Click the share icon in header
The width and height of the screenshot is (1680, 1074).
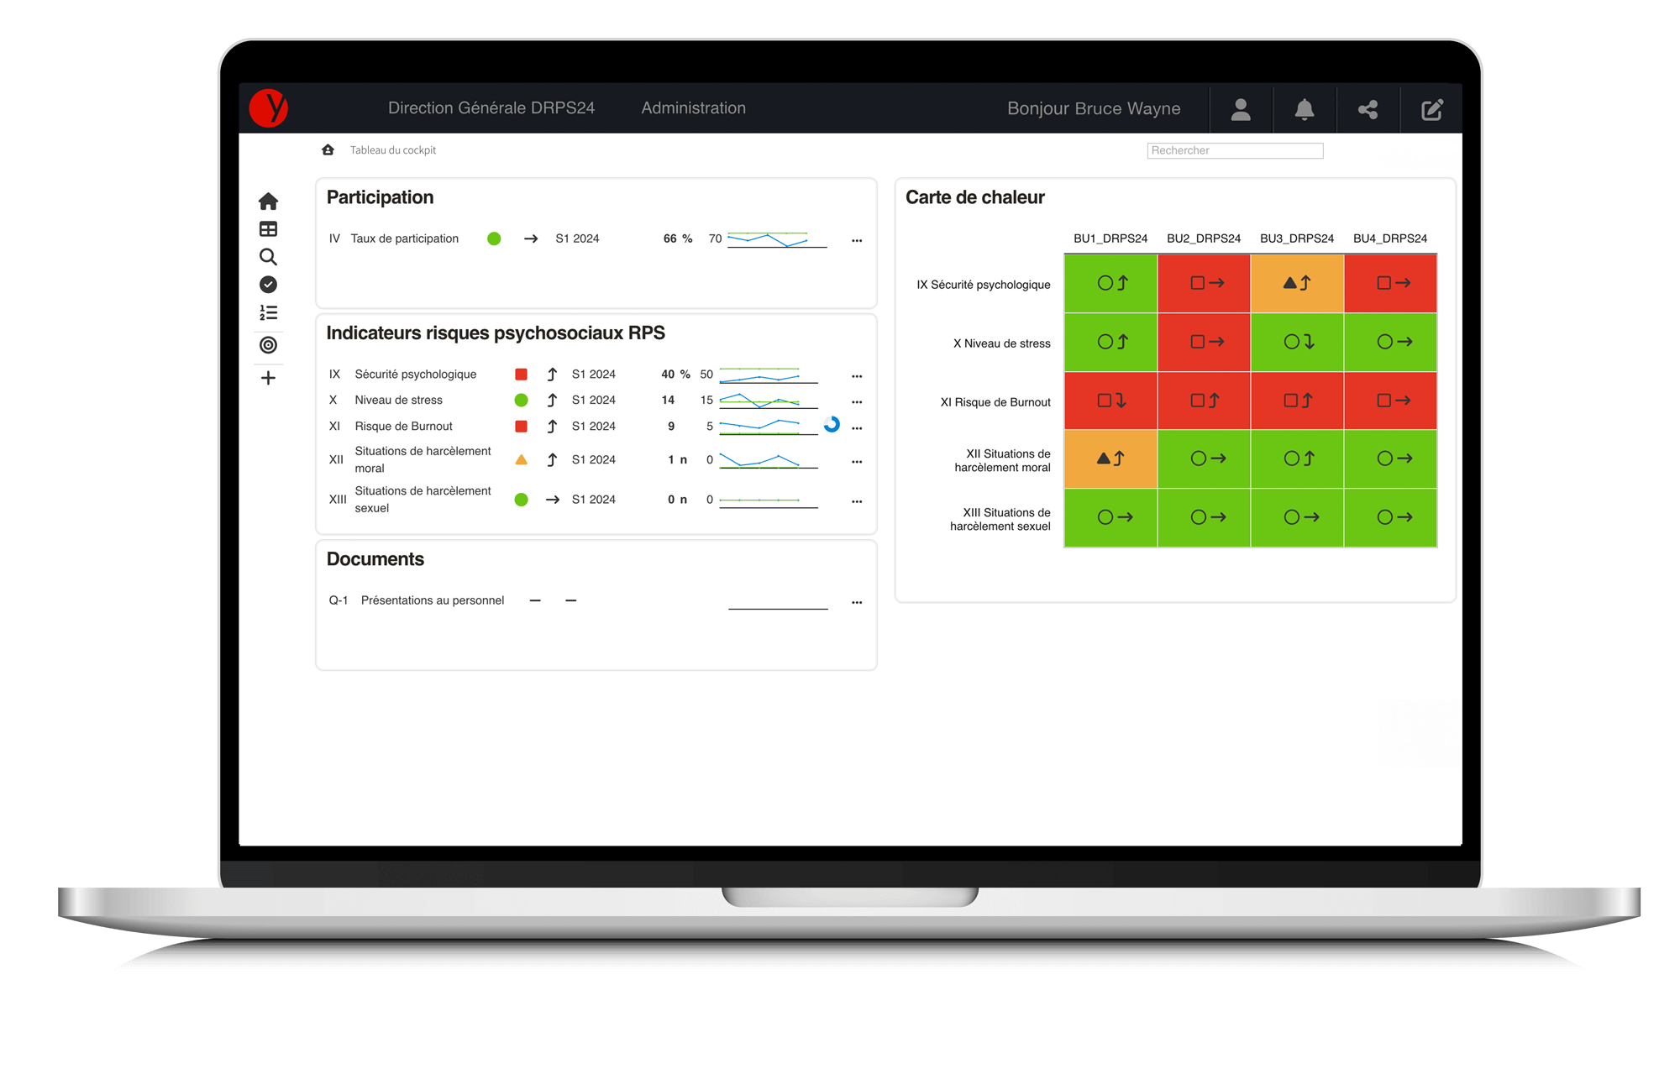pos(1368,109)
